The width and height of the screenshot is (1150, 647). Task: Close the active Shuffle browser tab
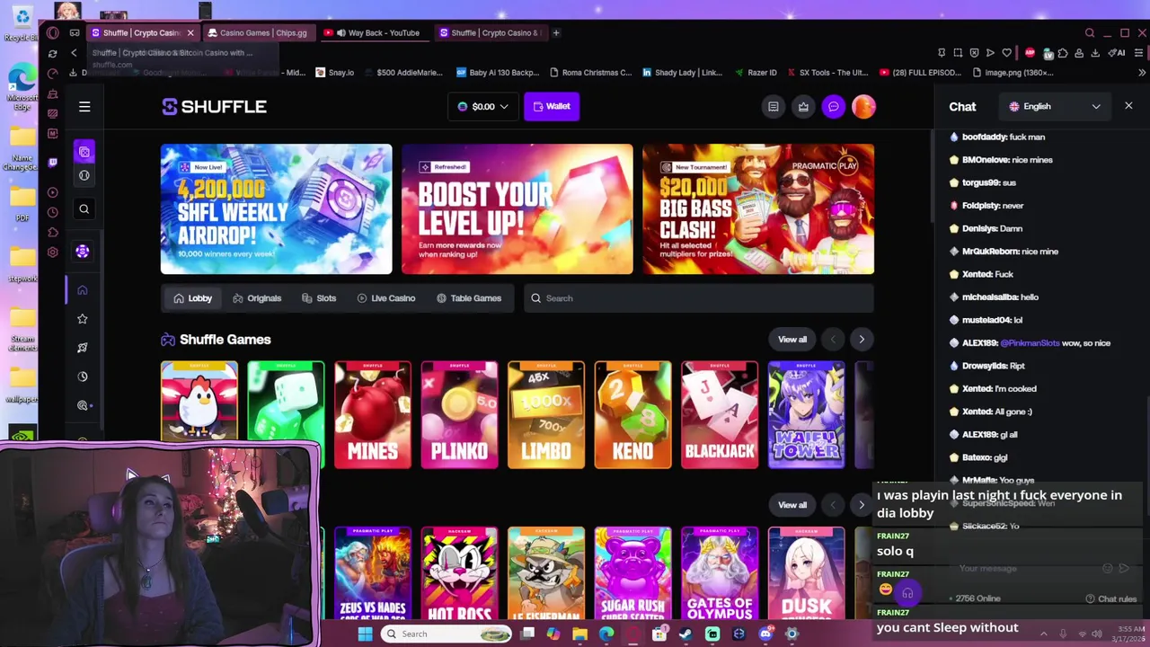pos(190,33)
